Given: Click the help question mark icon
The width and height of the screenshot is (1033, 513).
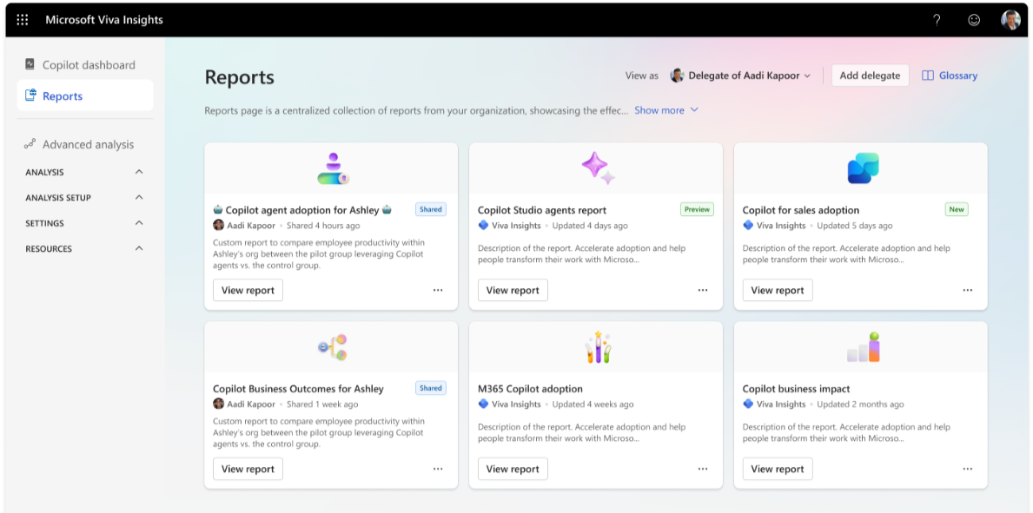Looking at the screenshot, I should (x=937, y=20).
